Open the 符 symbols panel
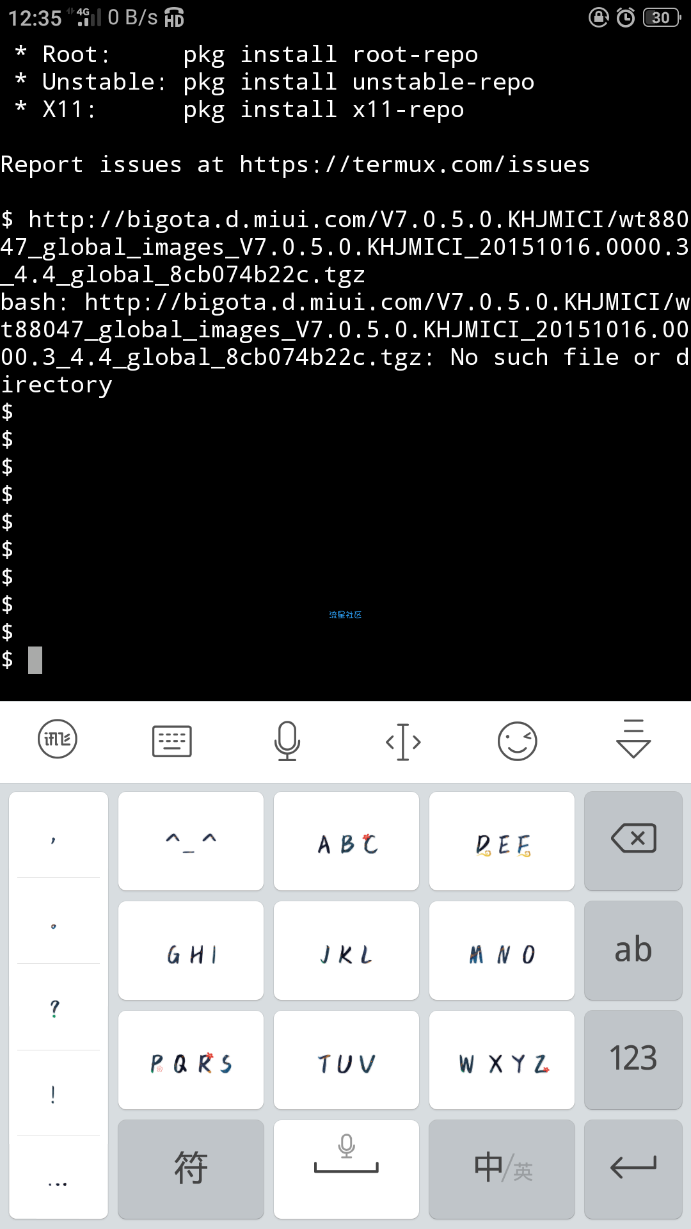691x1229 pixels. pos(191,1169)
